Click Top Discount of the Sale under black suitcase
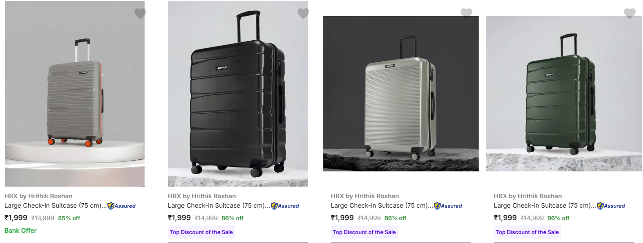Image resolution: width=643 pixels, height=243 pixels. (201, 232)
